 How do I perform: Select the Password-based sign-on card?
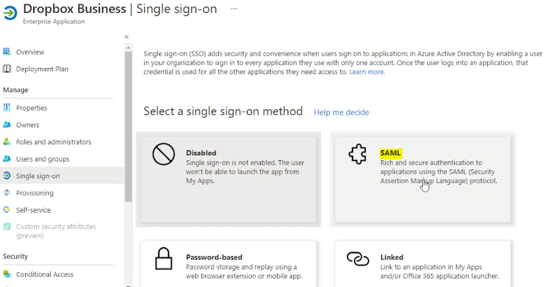228,264
